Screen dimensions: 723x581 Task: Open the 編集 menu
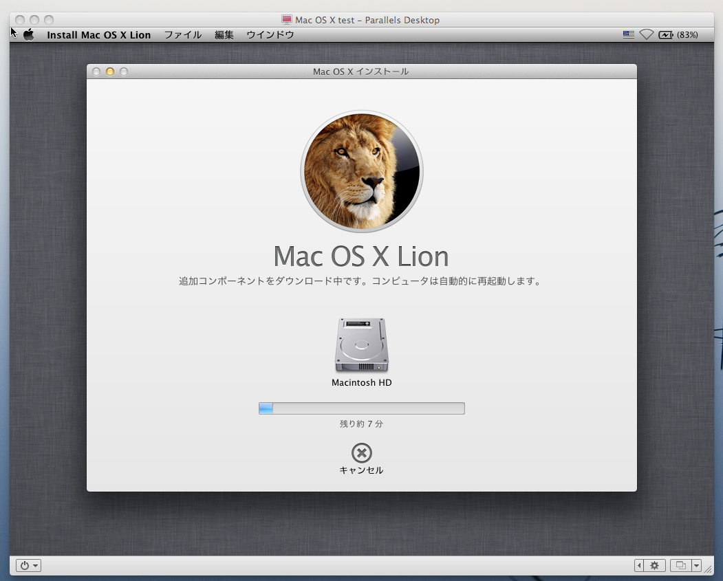(x=224, y=35)
